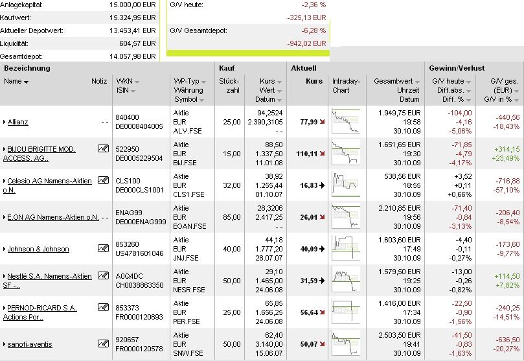This screenshot has width=524, height=361.
Task: Sort by WP-Typ using its arrow
Action: (x=203, y=82)
